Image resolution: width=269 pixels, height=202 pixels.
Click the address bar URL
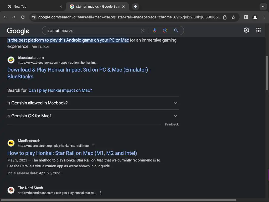pos(129,17)
